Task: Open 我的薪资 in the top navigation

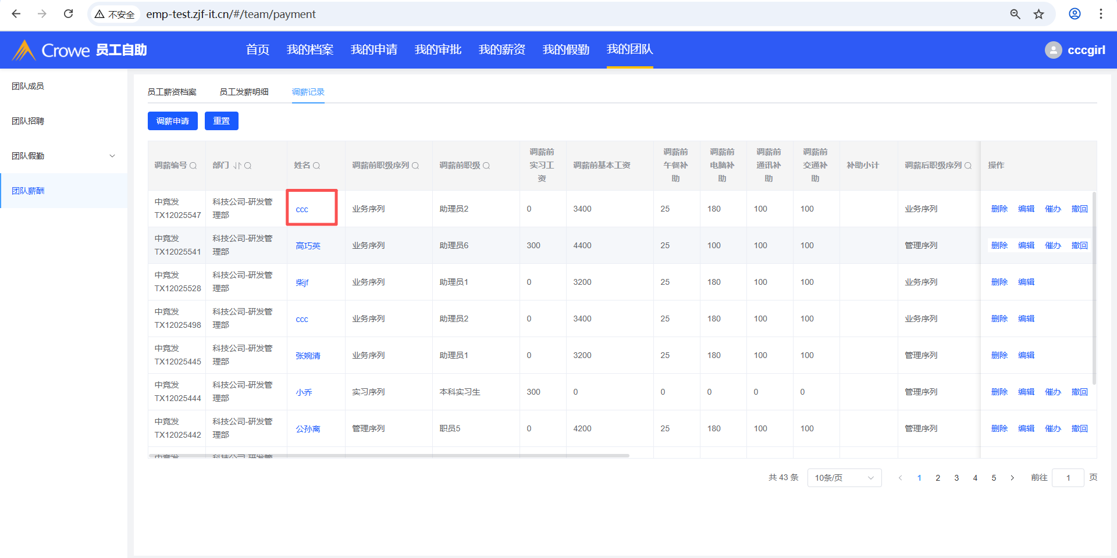Action: tap(501, 50)
